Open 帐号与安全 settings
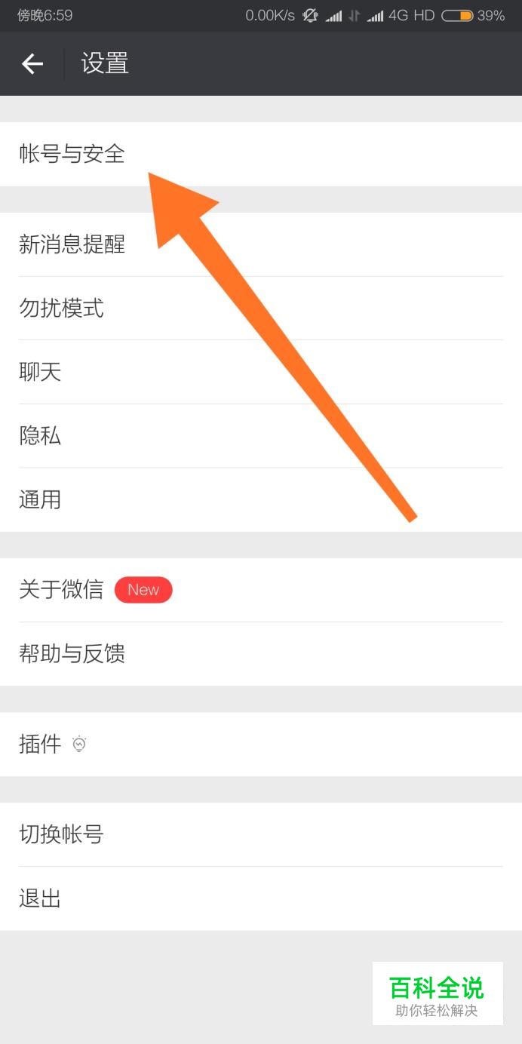The image size is (522, 1044). 261,154
